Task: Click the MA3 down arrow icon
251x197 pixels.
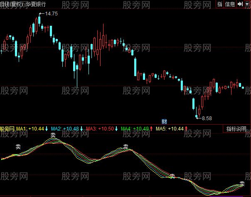Action: [116, 129]
